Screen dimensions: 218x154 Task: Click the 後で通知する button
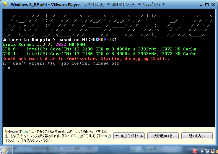pos(163,136)
